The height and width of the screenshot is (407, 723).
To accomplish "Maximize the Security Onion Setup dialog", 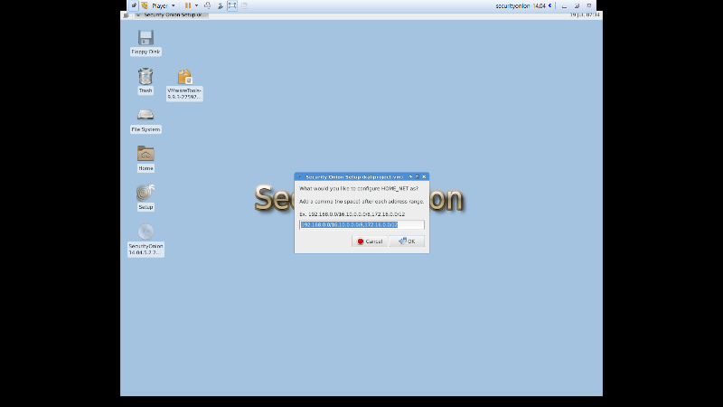I will pos(417,176).
